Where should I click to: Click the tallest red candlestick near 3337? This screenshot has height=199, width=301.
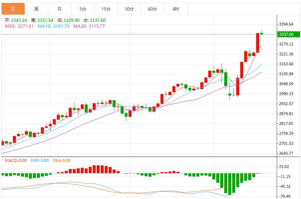pyautogui.click(x=257, y=43)
